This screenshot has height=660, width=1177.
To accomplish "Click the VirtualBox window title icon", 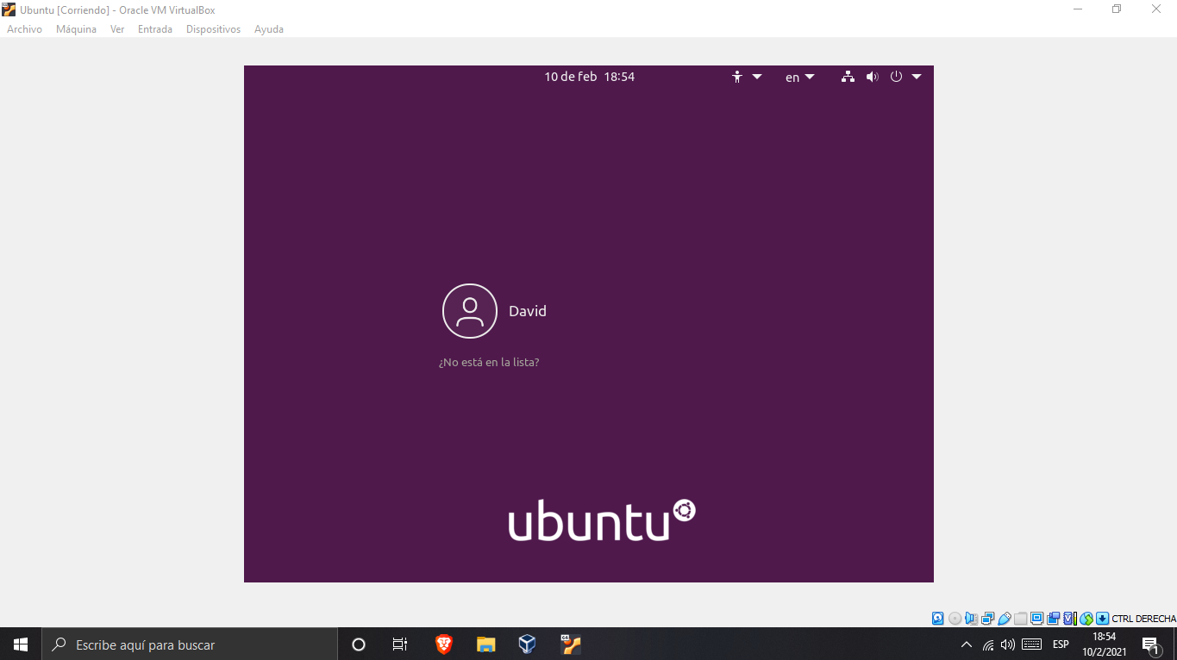I will [x=9, y=9].
